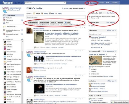Viewport: 129px width, 104px height.
Task: Click the Photo publisher icon
Action: tap(42, 14)
